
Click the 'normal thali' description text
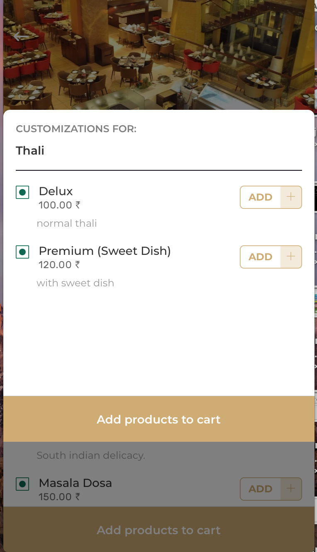[x=67, y=224]
